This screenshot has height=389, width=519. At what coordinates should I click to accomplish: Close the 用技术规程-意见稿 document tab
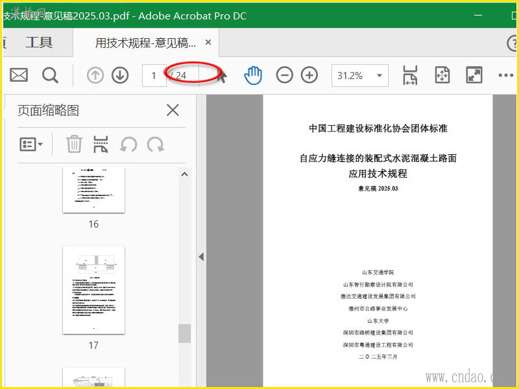tap(208, 42)
